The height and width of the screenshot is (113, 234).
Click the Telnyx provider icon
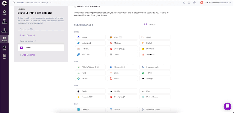tap(143, 73)
